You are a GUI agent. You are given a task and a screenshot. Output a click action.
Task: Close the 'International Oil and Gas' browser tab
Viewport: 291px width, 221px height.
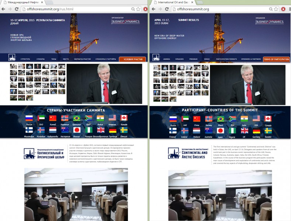[x=192, y=3]
